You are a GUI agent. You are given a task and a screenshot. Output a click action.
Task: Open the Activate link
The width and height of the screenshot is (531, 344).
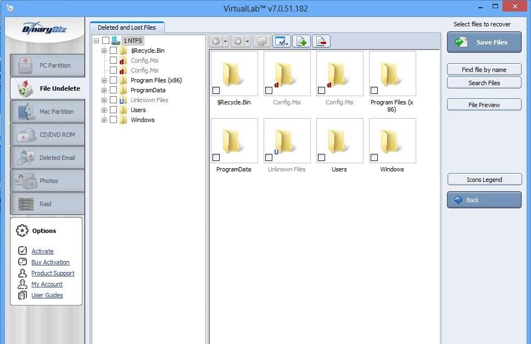[x=42, y=251]
